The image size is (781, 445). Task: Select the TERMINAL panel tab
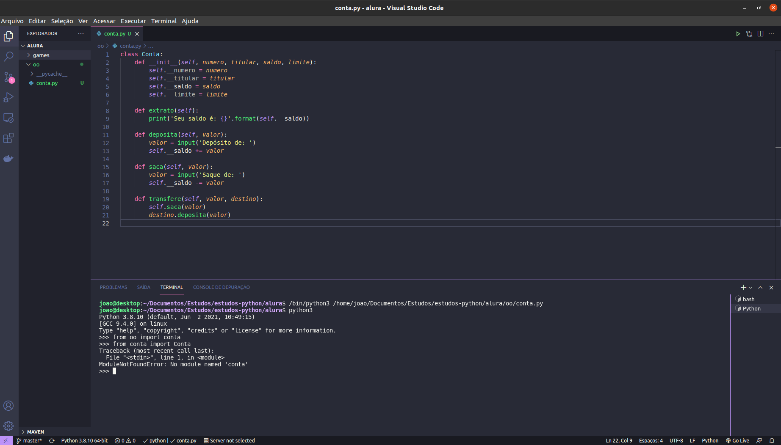tap(172, 287)
